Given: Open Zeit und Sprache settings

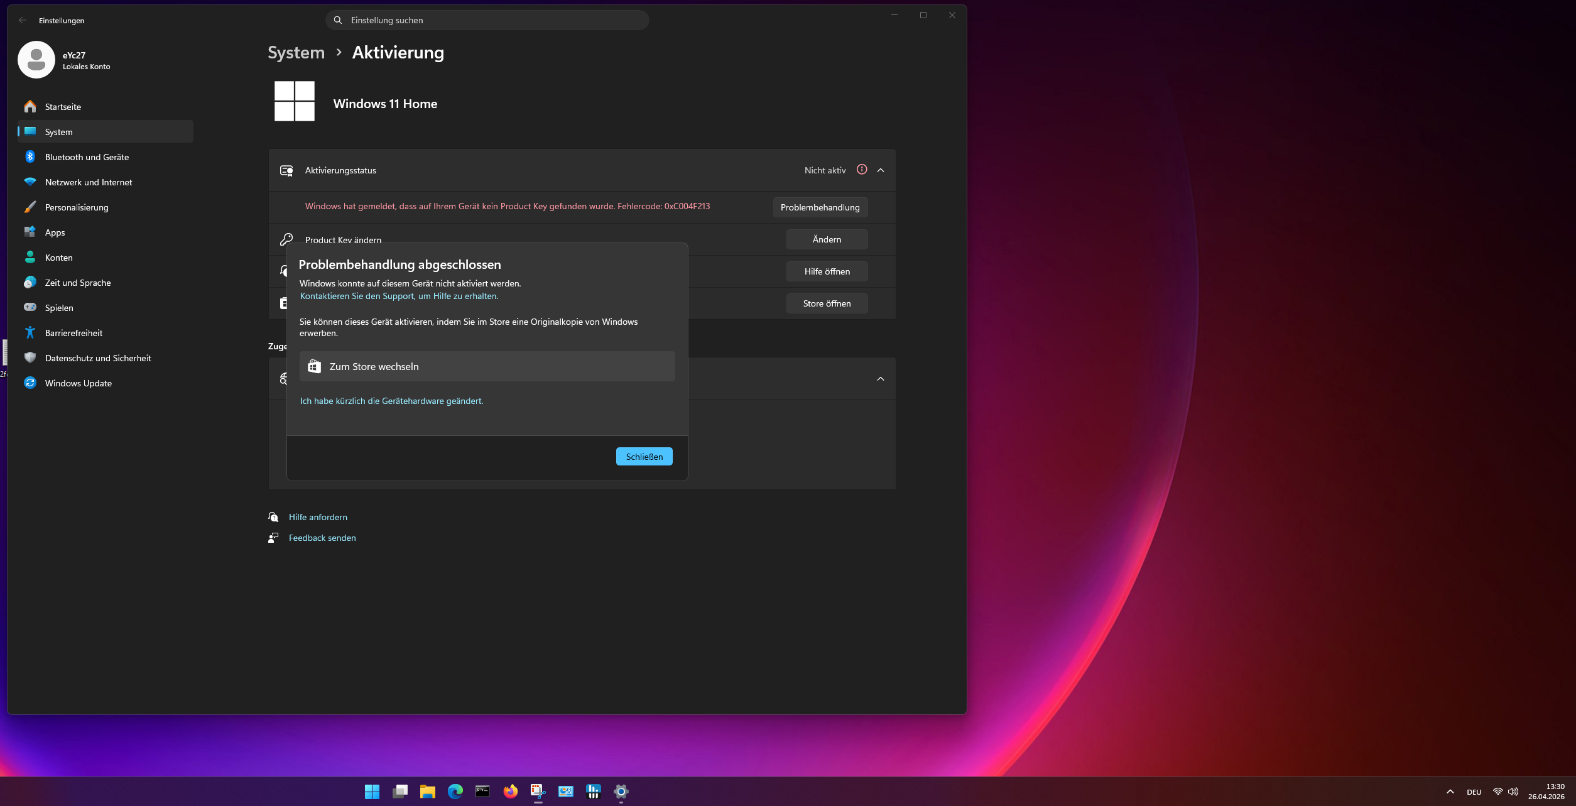Looking at the screenshot, I should (x=106, y=283).
